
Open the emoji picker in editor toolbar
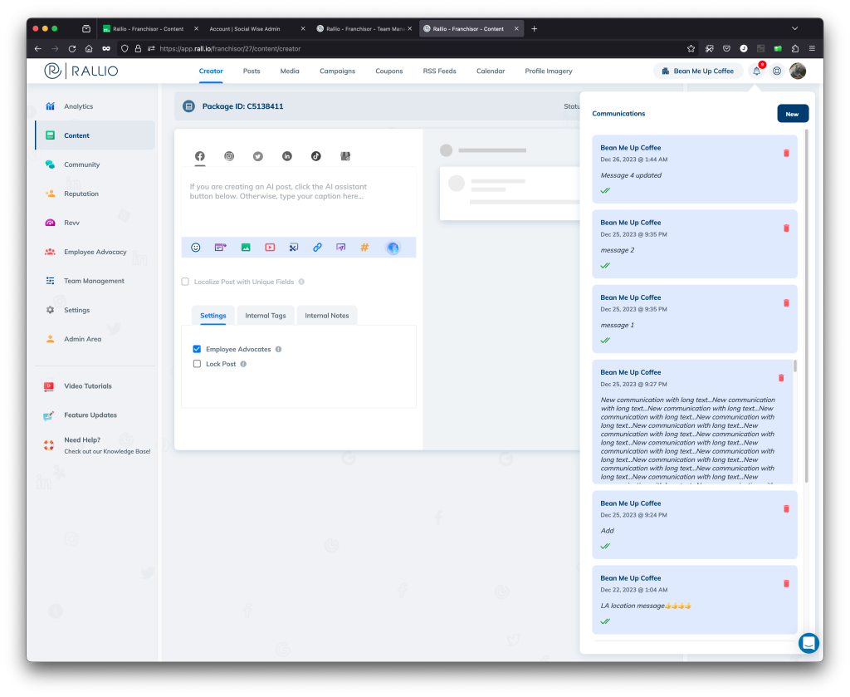point(196,248)
